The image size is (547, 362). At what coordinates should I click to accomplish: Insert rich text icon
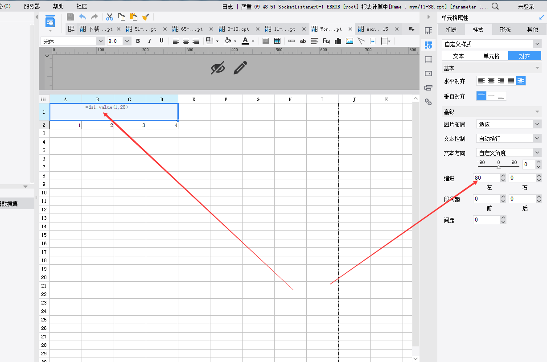pos(315,41)
